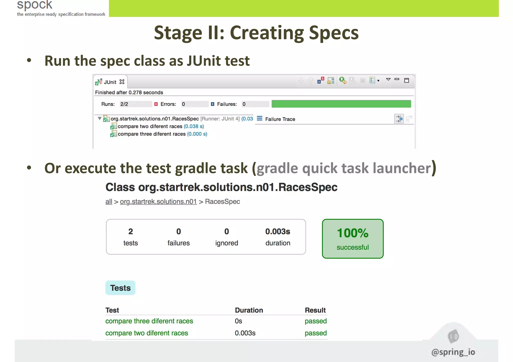The image size is (513, 362).
Task: Click the Runs value 2/2 field
Action: 136,104
